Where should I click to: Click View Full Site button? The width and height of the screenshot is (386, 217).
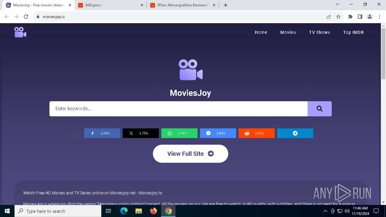point(191,154)
